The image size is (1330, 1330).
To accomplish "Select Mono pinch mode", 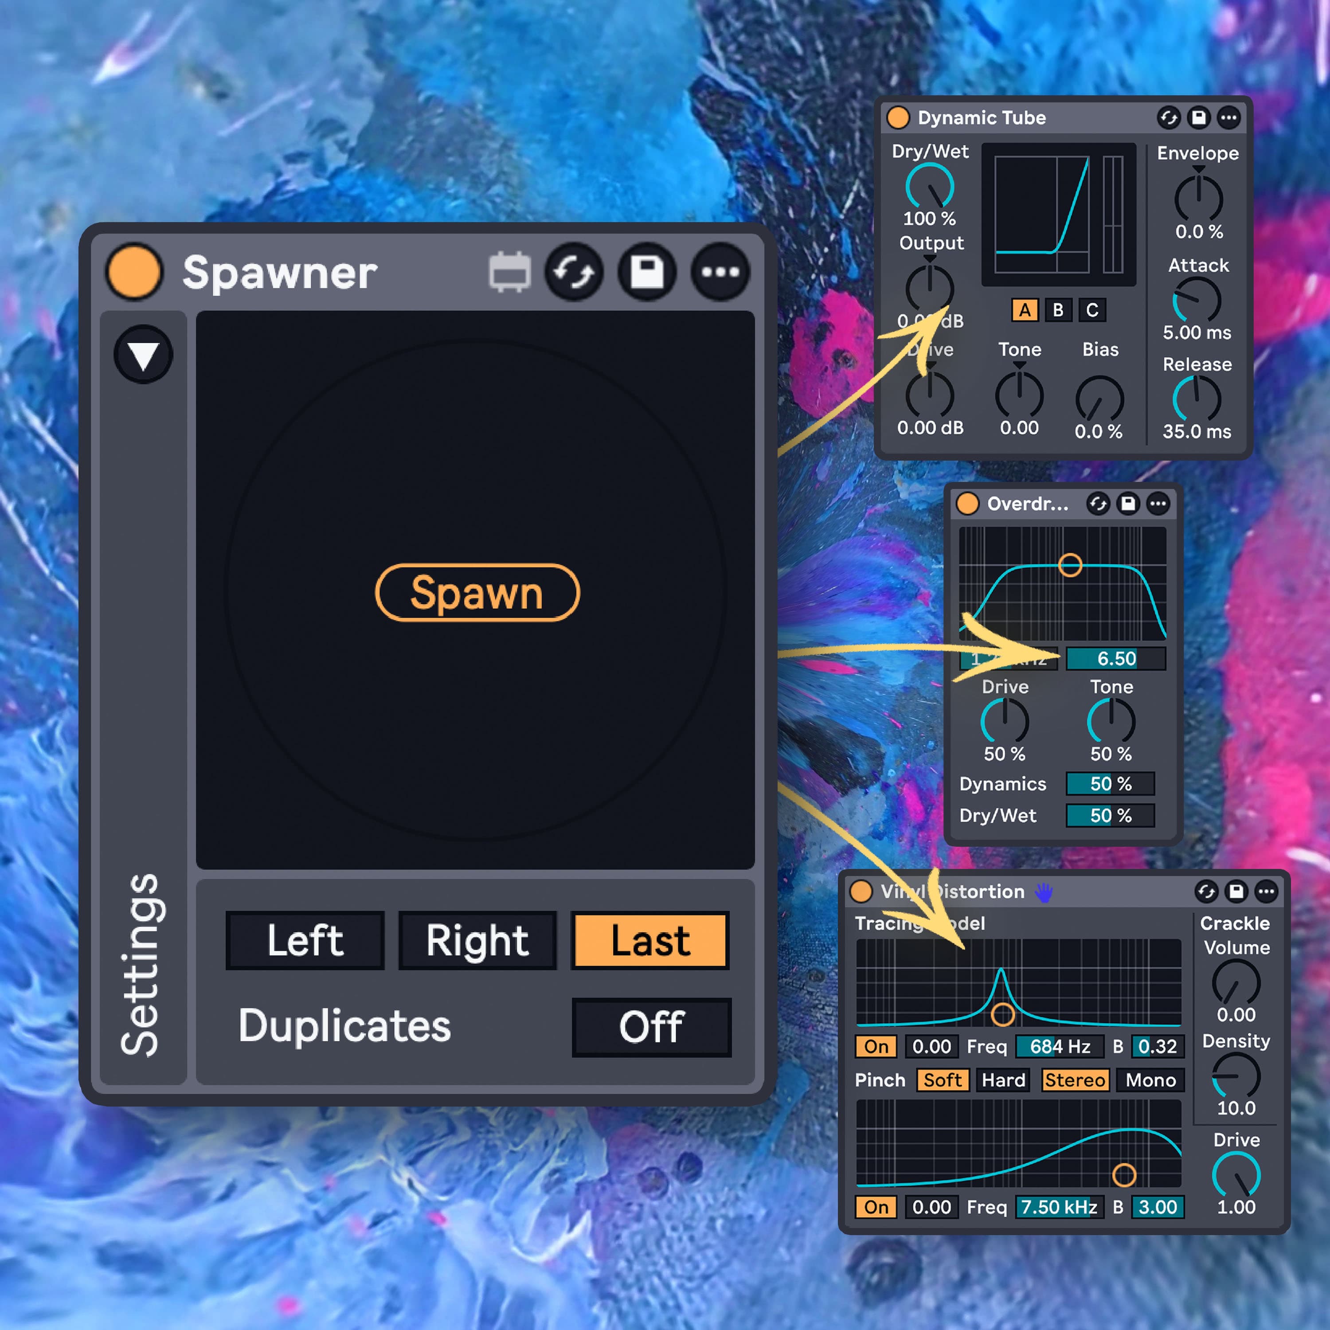I will click(1150, 1080).
